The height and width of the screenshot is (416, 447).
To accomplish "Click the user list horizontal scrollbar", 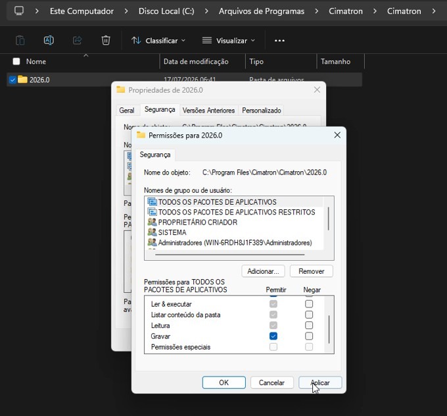I will (x=230, y=254).
